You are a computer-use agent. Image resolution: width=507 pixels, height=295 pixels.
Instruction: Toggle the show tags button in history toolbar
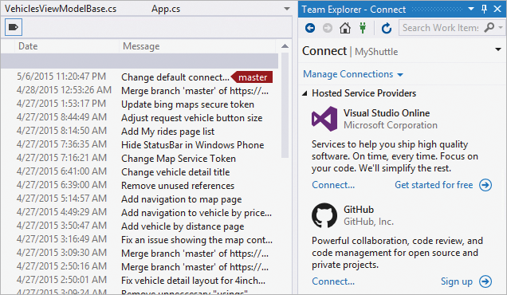click(x=14, y=27)
